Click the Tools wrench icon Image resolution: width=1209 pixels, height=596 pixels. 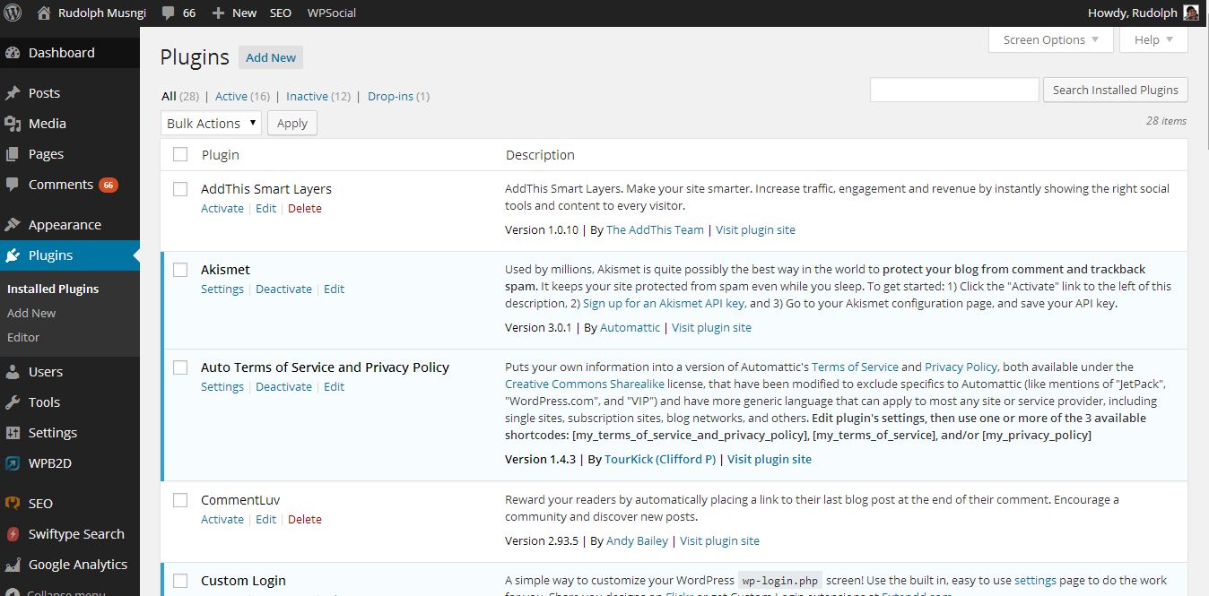[13, 402]
